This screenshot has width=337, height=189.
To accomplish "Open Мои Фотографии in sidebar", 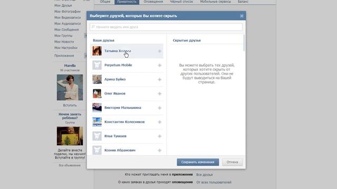I will coord(67,12).
